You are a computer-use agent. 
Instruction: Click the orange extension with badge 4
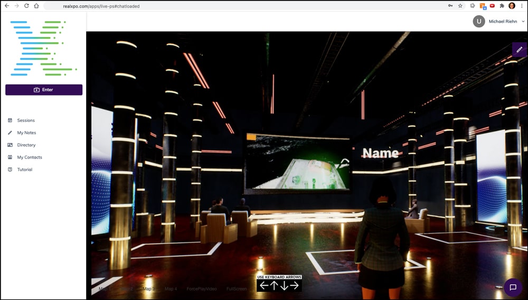[483, 6]
